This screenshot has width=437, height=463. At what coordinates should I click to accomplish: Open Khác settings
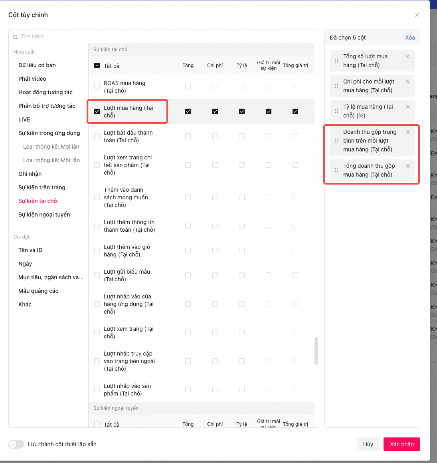pyautogui.click(x=25, y=304)
